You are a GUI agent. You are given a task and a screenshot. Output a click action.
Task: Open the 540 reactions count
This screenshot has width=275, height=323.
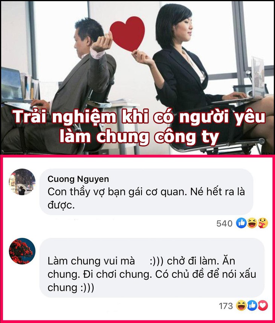tap(225, 223)
